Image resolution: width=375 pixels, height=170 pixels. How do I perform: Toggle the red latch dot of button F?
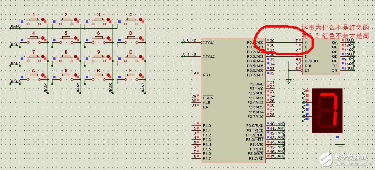[140, 75]
